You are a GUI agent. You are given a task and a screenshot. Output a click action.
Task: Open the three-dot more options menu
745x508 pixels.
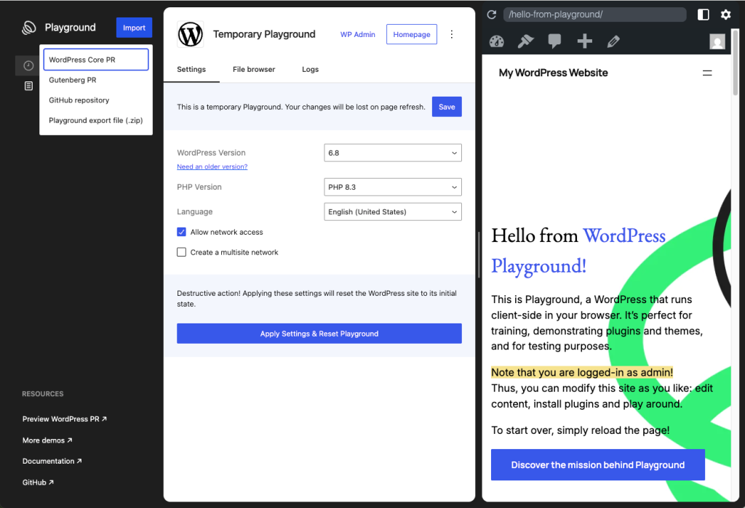click(451, 34)
